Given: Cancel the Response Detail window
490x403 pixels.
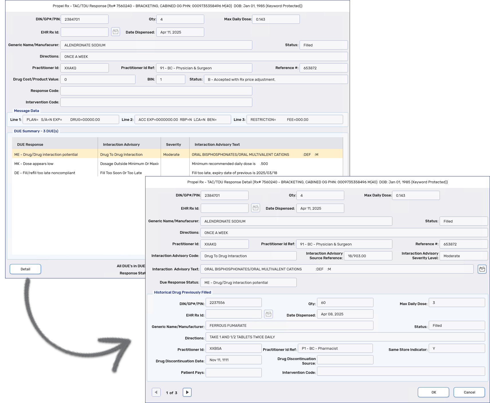Looking at the screenshot, I should 469,392.
